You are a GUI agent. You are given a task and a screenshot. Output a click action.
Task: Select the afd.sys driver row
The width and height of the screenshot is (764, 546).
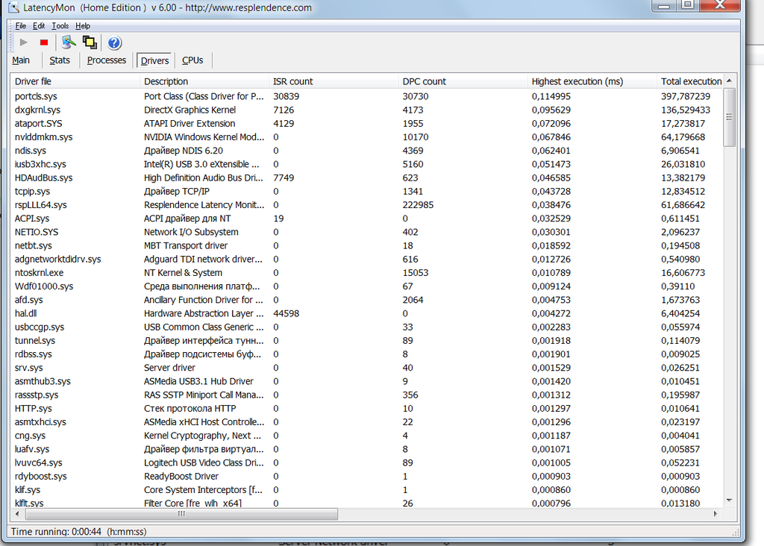[x=367, y=300]
